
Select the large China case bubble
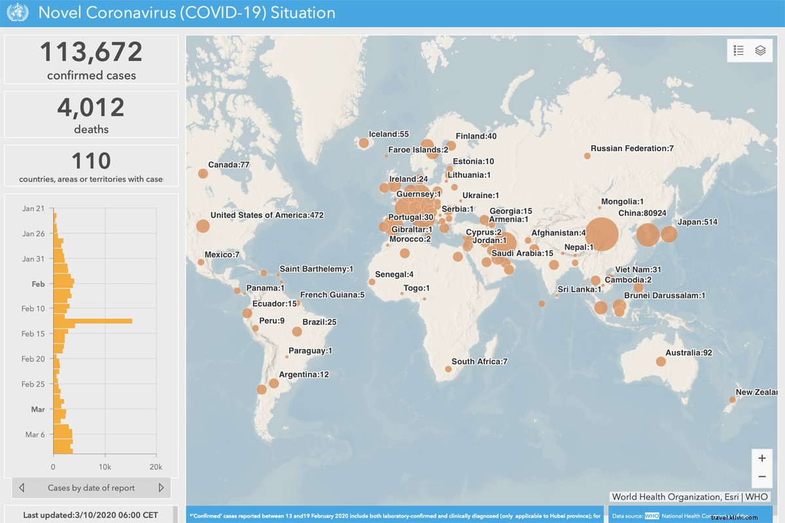(601, 235)
